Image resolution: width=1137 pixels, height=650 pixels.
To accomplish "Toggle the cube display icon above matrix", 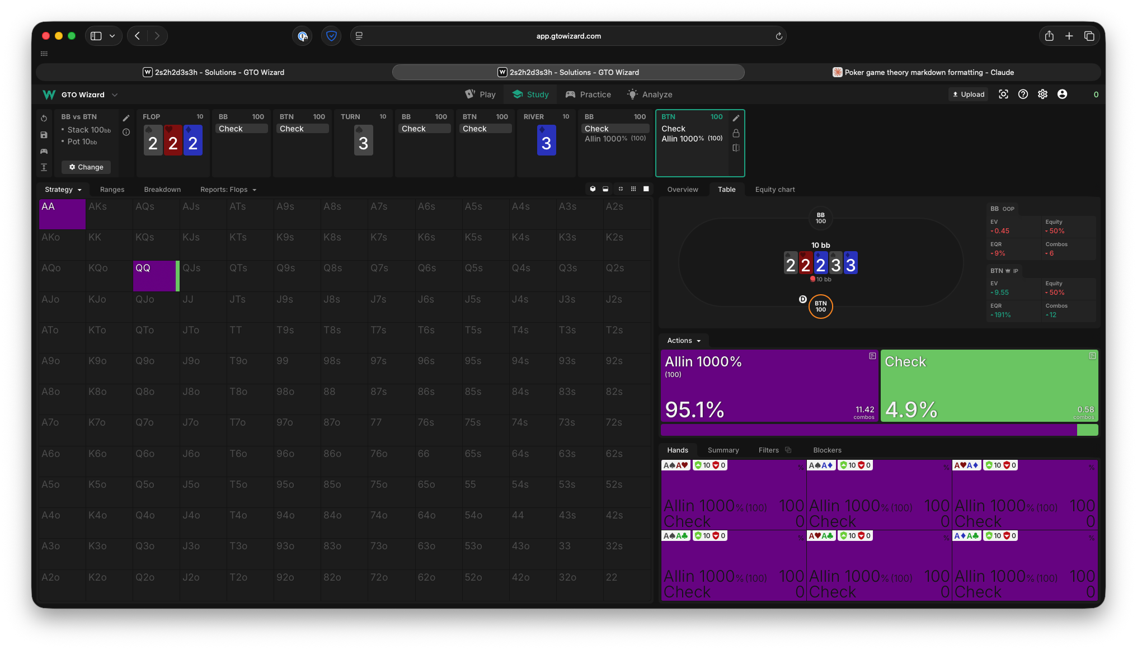I will click(593, 189).
